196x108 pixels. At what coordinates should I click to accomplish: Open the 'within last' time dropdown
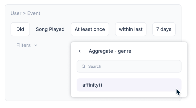130,29
